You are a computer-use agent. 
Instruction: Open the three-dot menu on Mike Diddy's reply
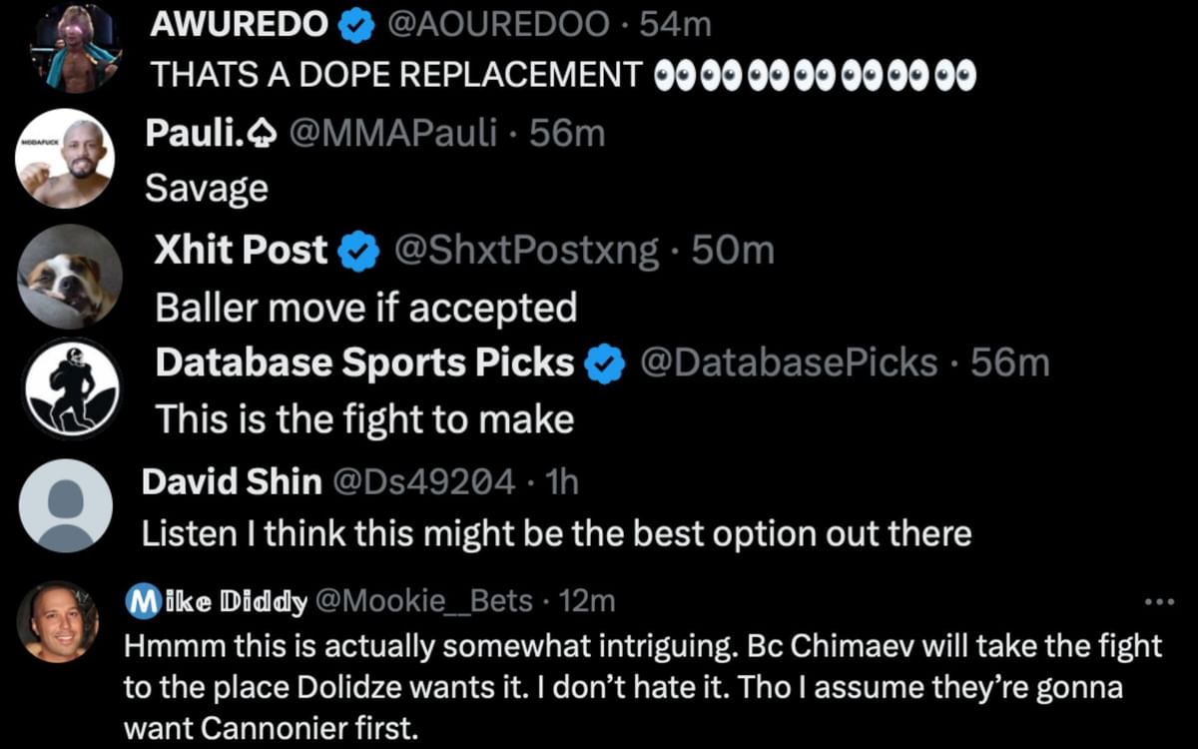1158,600
